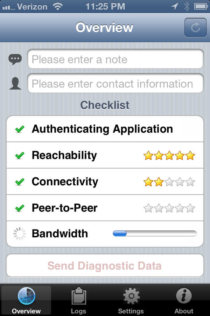Click green checkmark next to Peer-to-Peer
This screenshot has width=210, height=316.
[x=20, y=208]
